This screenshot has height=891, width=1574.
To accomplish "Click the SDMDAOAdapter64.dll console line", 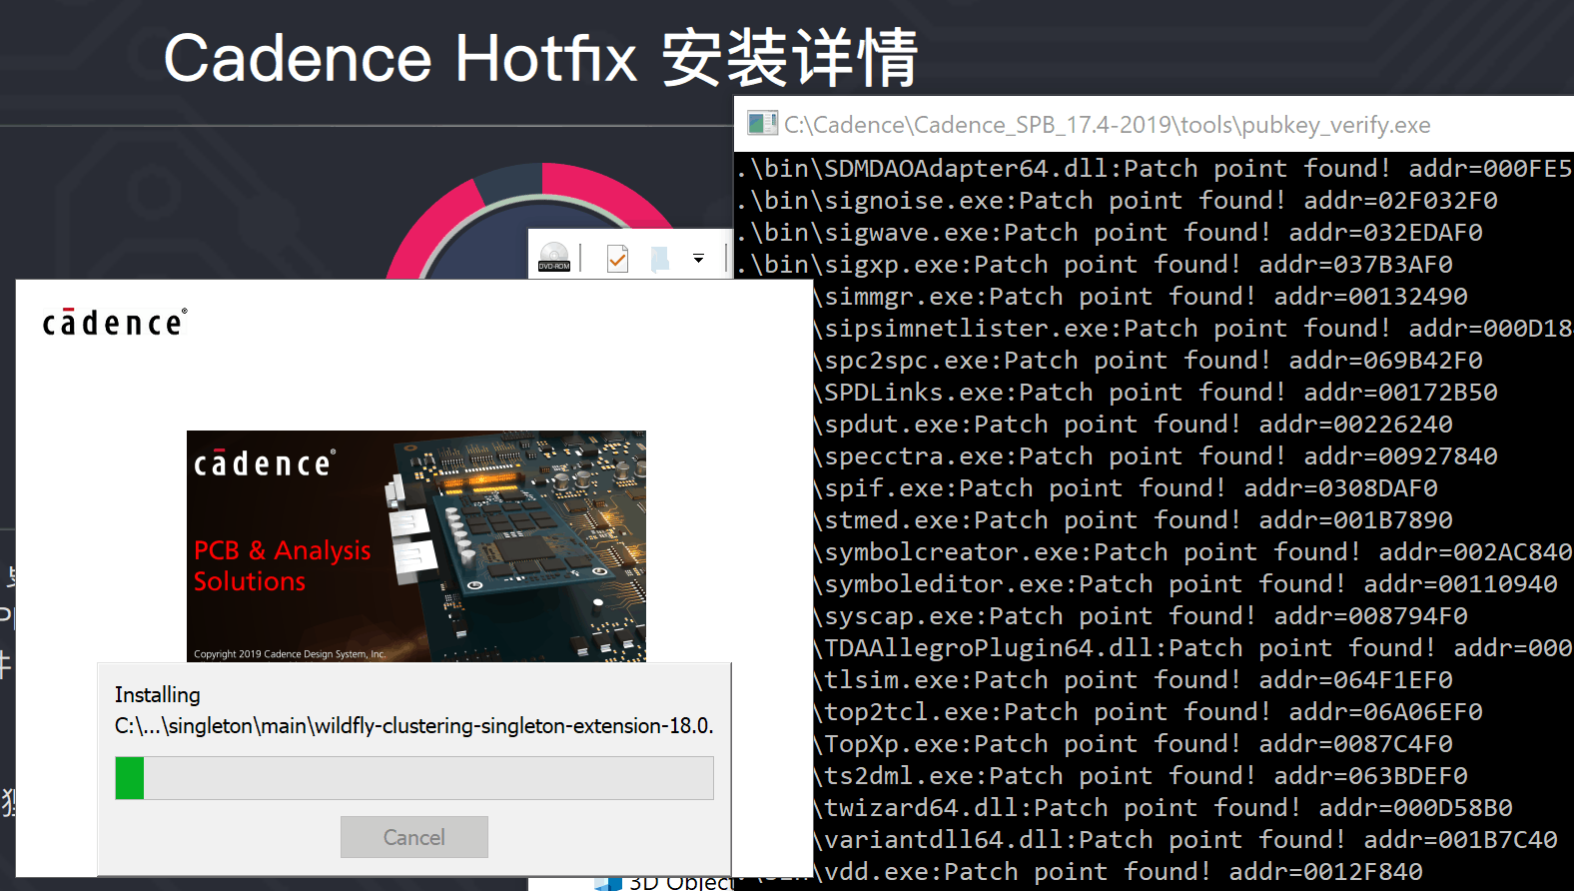I will 1154,168.
